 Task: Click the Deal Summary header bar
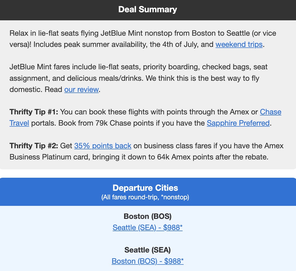click(x=148, y=10)
